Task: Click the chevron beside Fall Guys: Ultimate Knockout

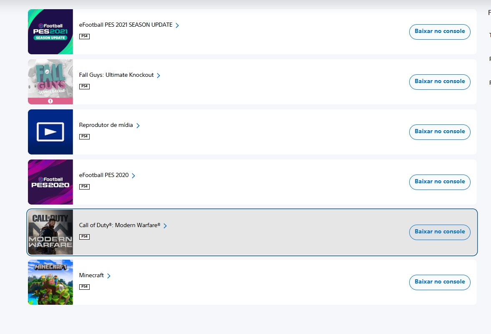Action: pos(159,76)
